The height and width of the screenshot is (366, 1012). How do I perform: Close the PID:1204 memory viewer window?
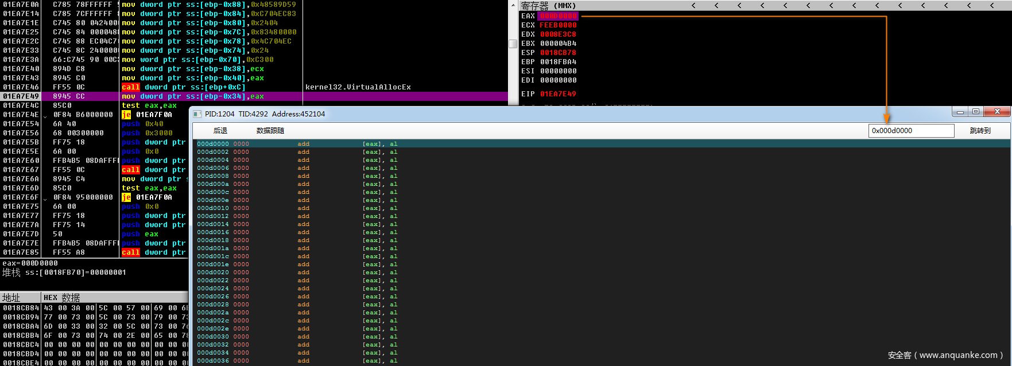tap(997, 111)
